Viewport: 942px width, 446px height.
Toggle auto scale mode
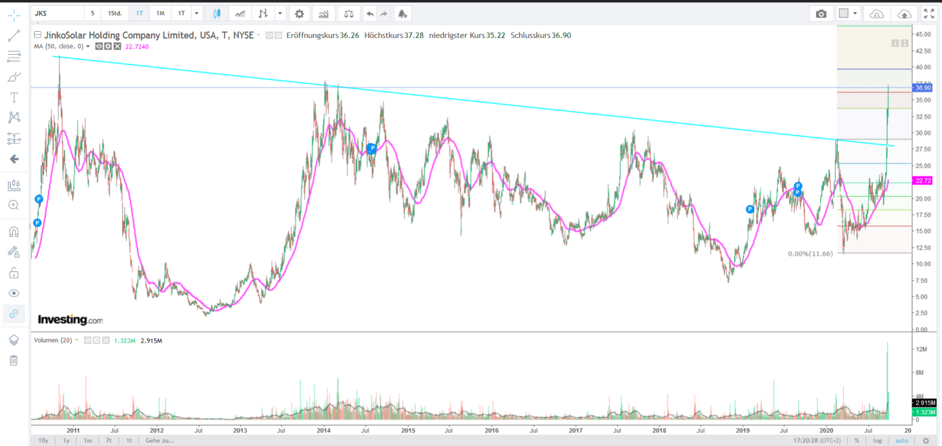[x=901, y=440]
